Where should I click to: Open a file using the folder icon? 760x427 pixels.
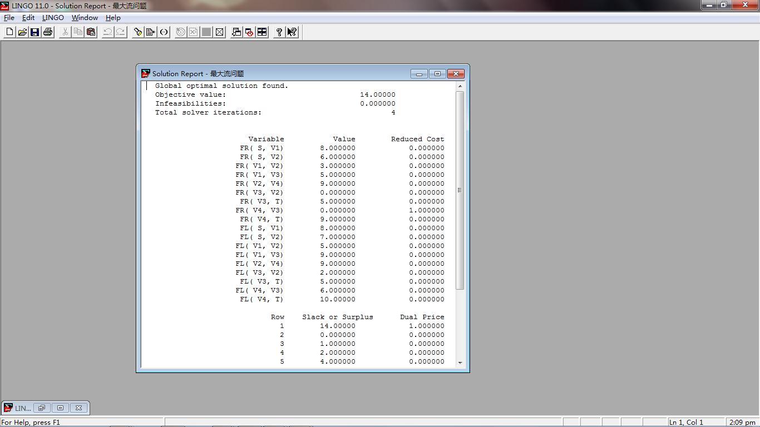[x=22, y=32]
